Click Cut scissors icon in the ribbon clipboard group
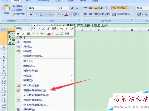 [x=14, y=6]
